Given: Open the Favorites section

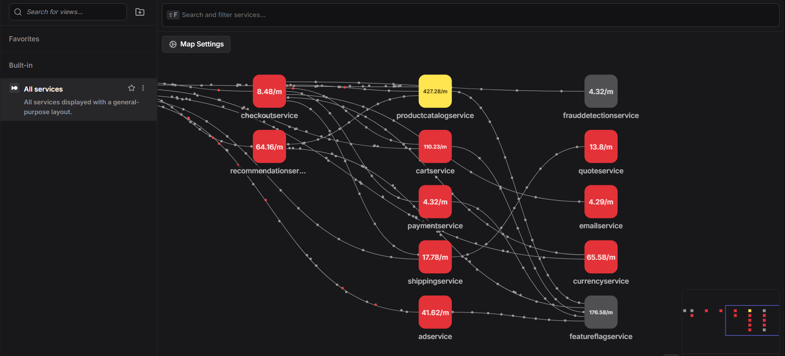Looking at the screenshot, I should (x=24, y=39).
